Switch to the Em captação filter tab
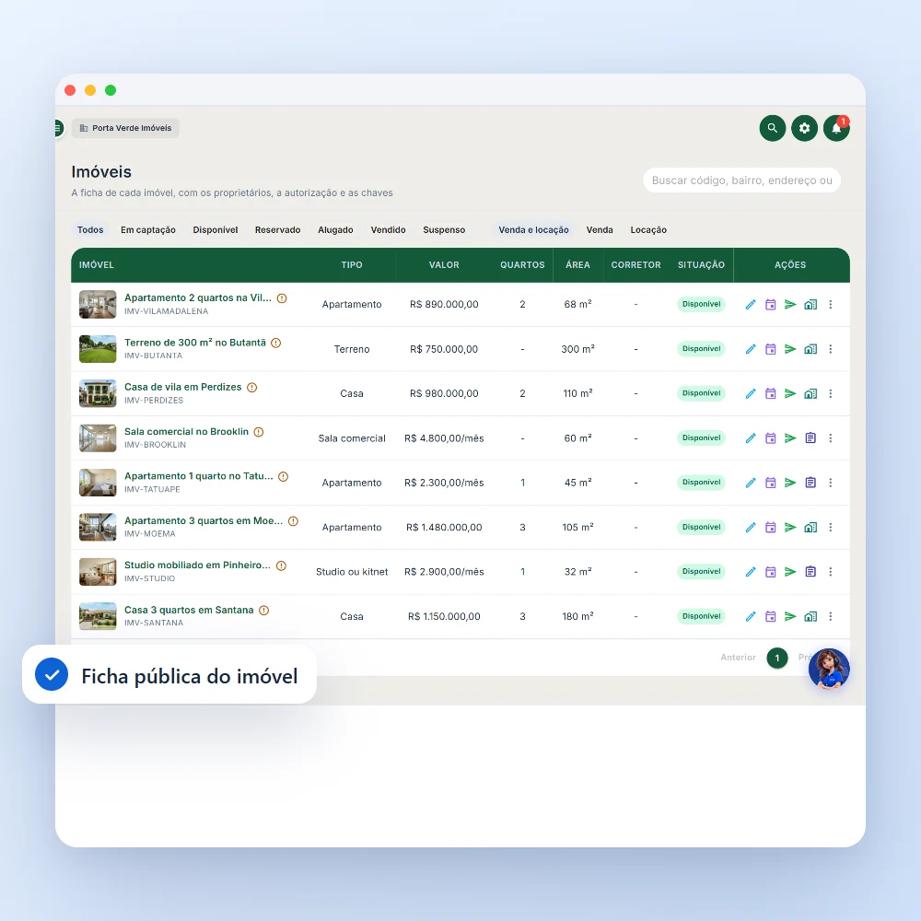The image size is (921, 921). [x=148, y=229]
